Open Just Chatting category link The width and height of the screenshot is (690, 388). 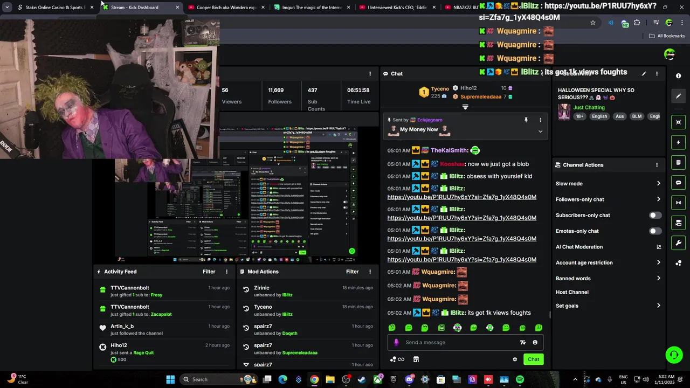click(589, 107)
